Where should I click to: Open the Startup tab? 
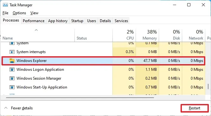coord(77,21)
